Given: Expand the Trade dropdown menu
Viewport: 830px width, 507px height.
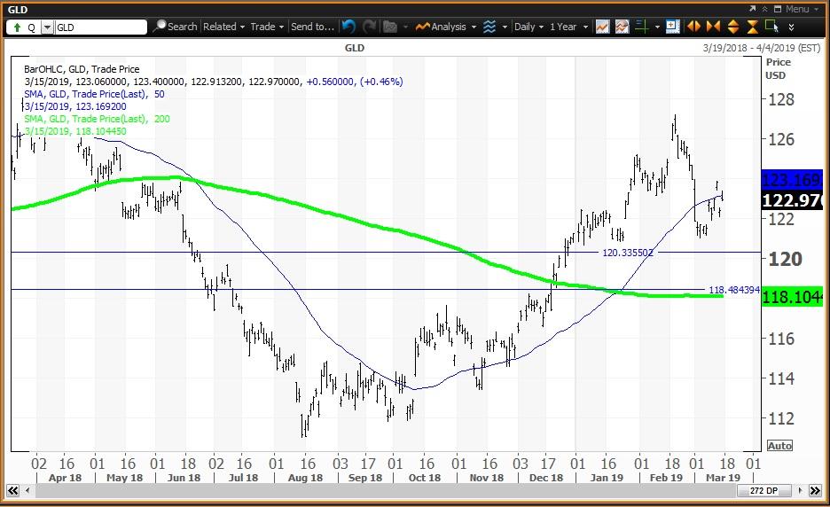Looking at the screenshot, I should pos(267,27).
